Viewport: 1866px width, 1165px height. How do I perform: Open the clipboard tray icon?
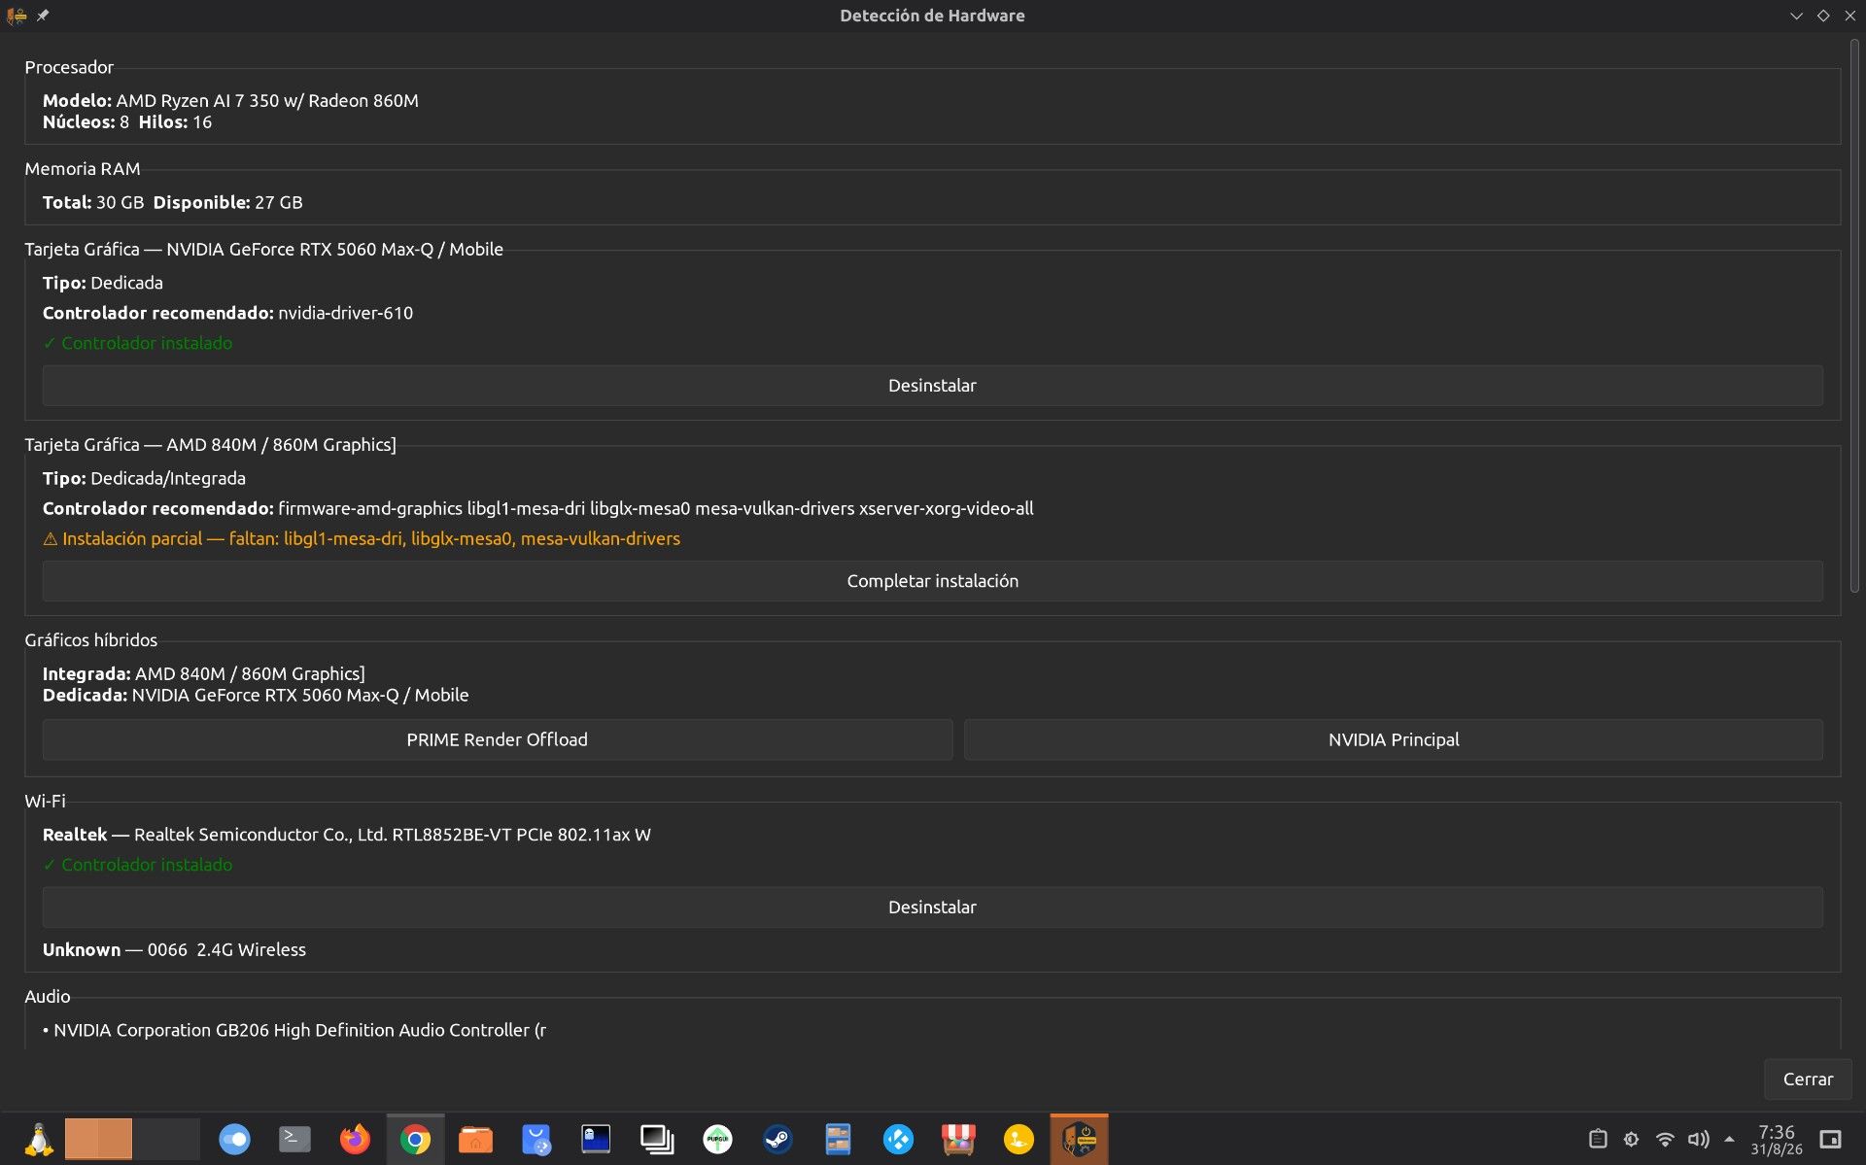(x=1598, y=1139)
